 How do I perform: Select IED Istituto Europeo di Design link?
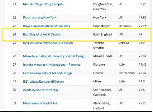pyautogui.click(x=43, y=81)
